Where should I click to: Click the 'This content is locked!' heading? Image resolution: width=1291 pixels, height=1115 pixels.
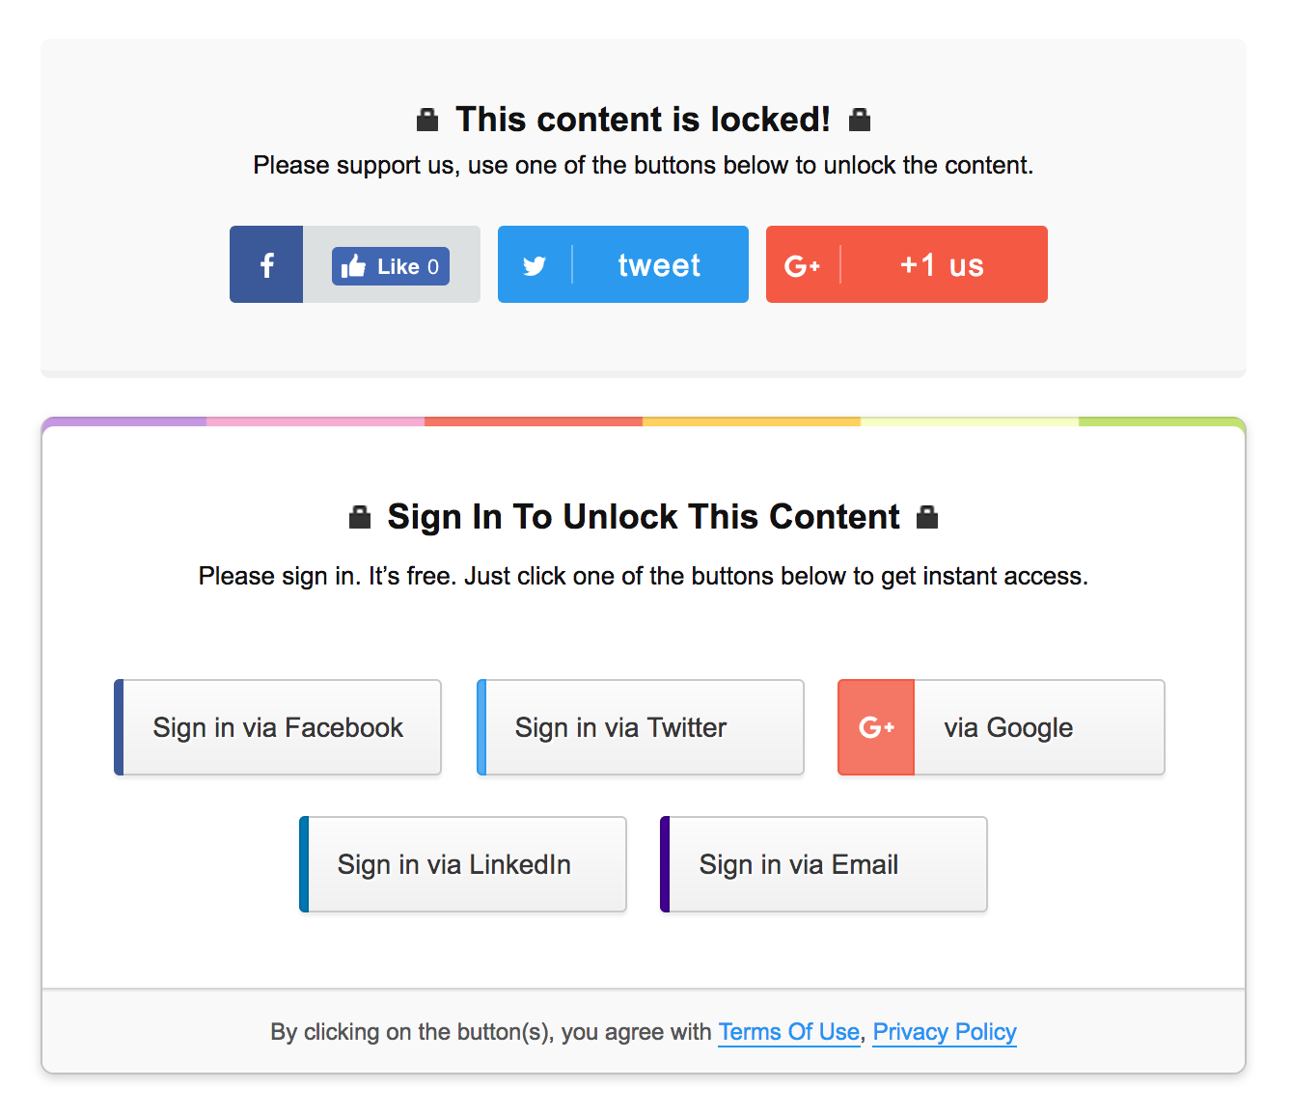tap(643, 120)
